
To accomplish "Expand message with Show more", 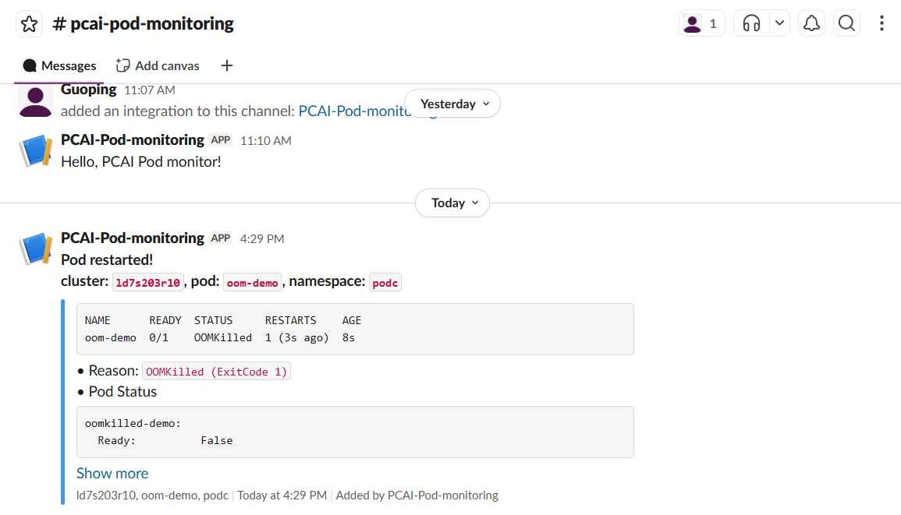I will 112,473.
